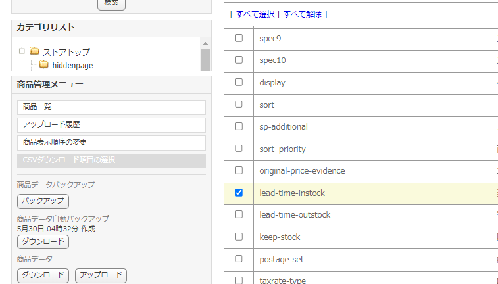Select hiddenpage in category tree

[72, 65]
